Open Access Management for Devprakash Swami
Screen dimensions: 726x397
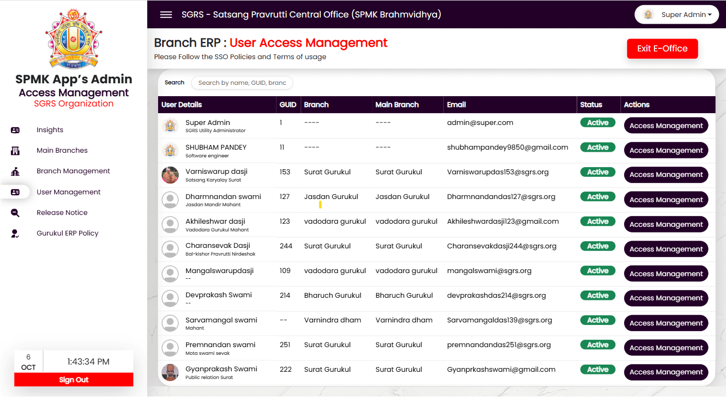tap(666, 298)
